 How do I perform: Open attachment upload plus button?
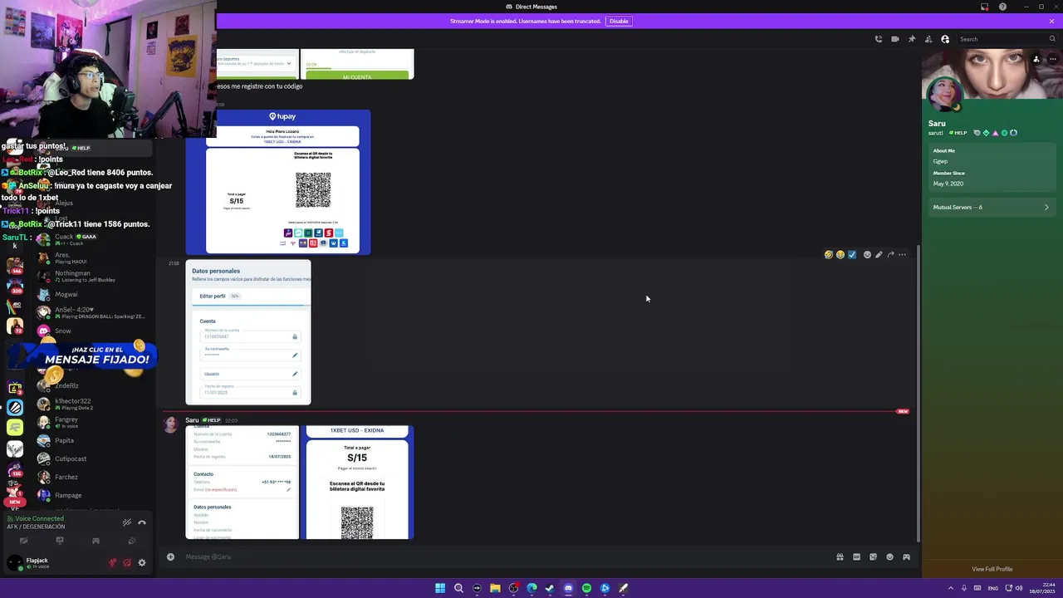tap(170, 556)
